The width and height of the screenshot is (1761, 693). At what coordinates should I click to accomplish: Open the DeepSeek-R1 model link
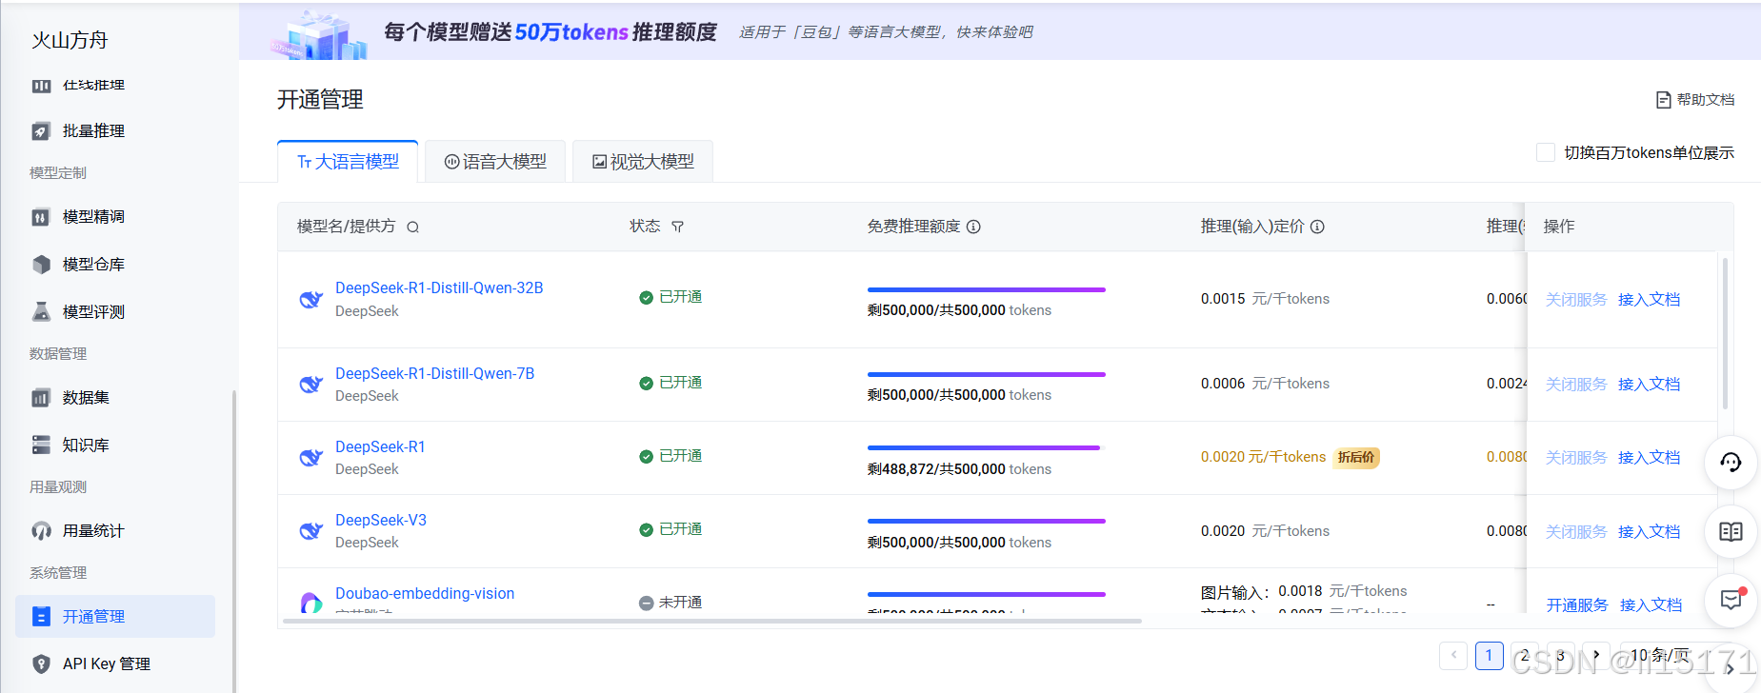coord(380,447)
